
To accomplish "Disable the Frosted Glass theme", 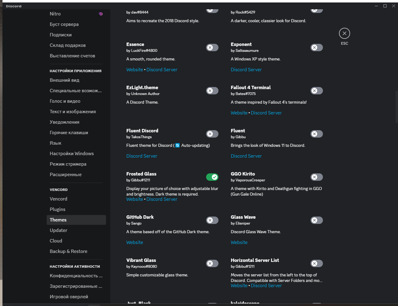I will tap(213, 177).
